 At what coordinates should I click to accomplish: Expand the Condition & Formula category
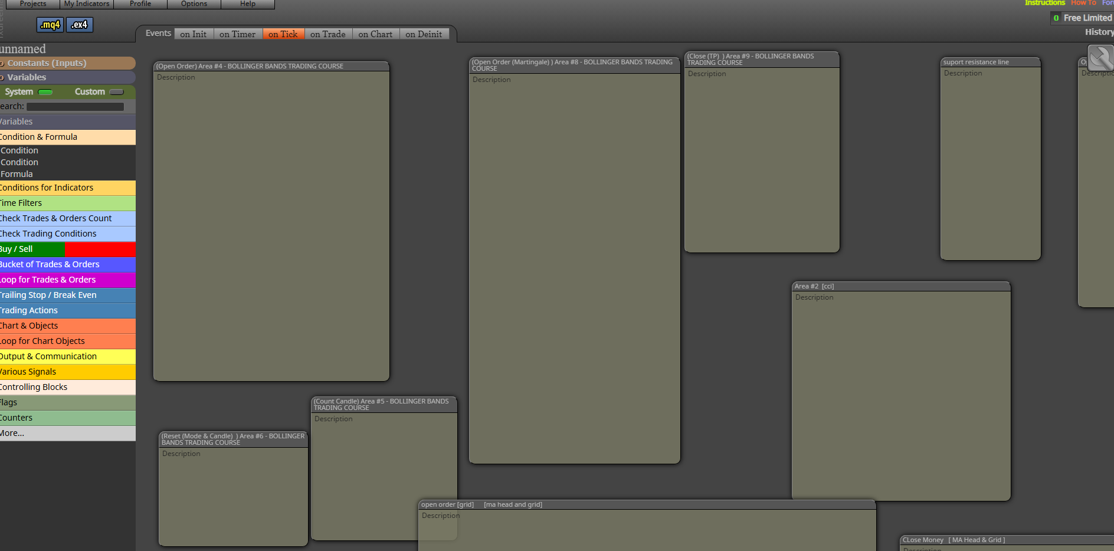coord(67,137)
